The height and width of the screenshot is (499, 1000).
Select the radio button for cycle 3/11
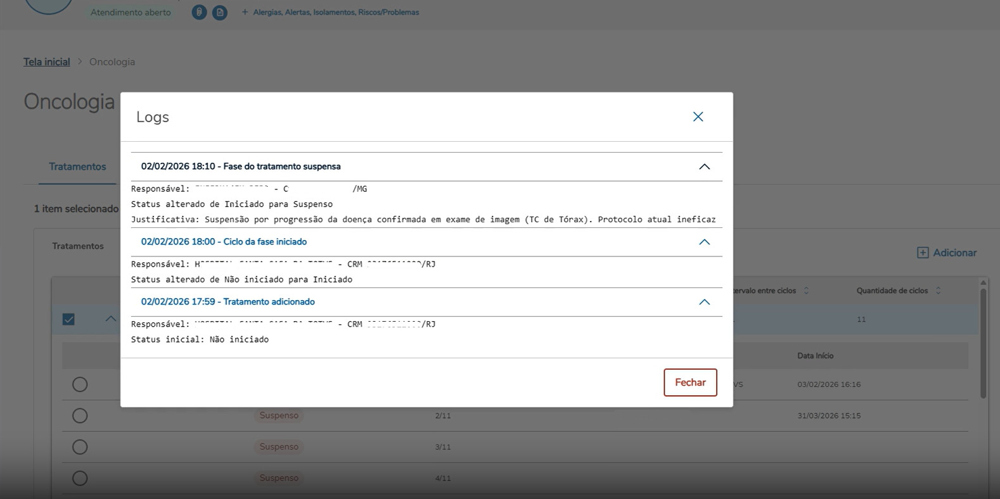click(80, 447)
